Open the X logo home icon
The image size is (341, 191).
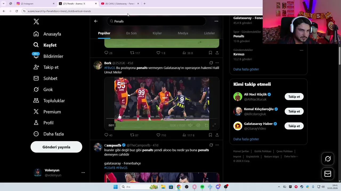point(36,22)
